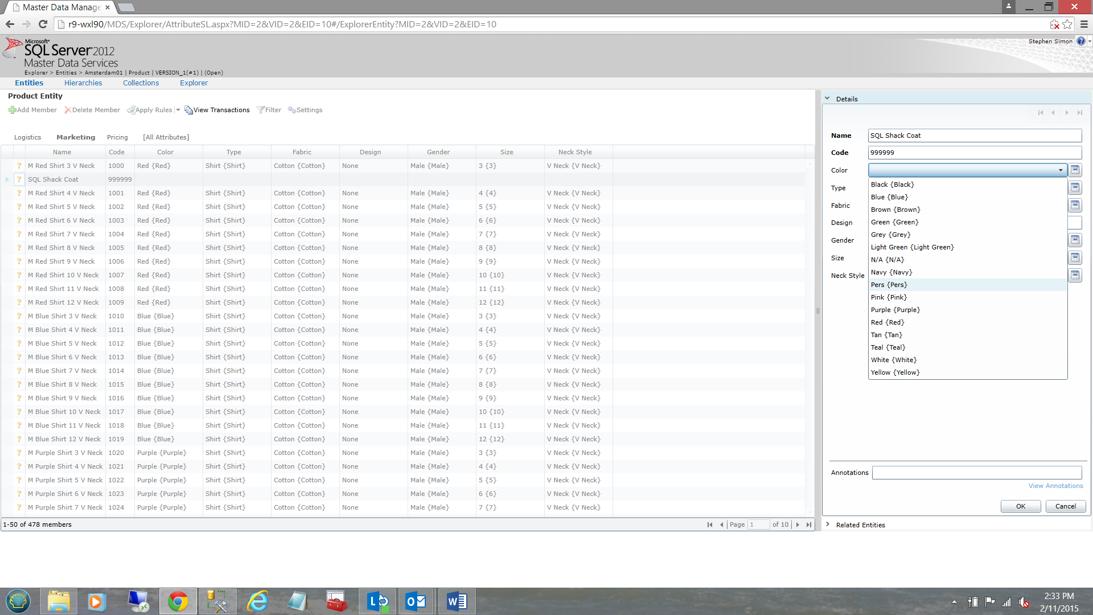Open the Hierarchies menu
Screen dimensions: 1093x615
coord(83,83)
